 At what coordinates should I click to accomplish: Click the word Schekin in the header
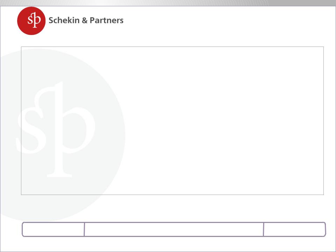64,20
